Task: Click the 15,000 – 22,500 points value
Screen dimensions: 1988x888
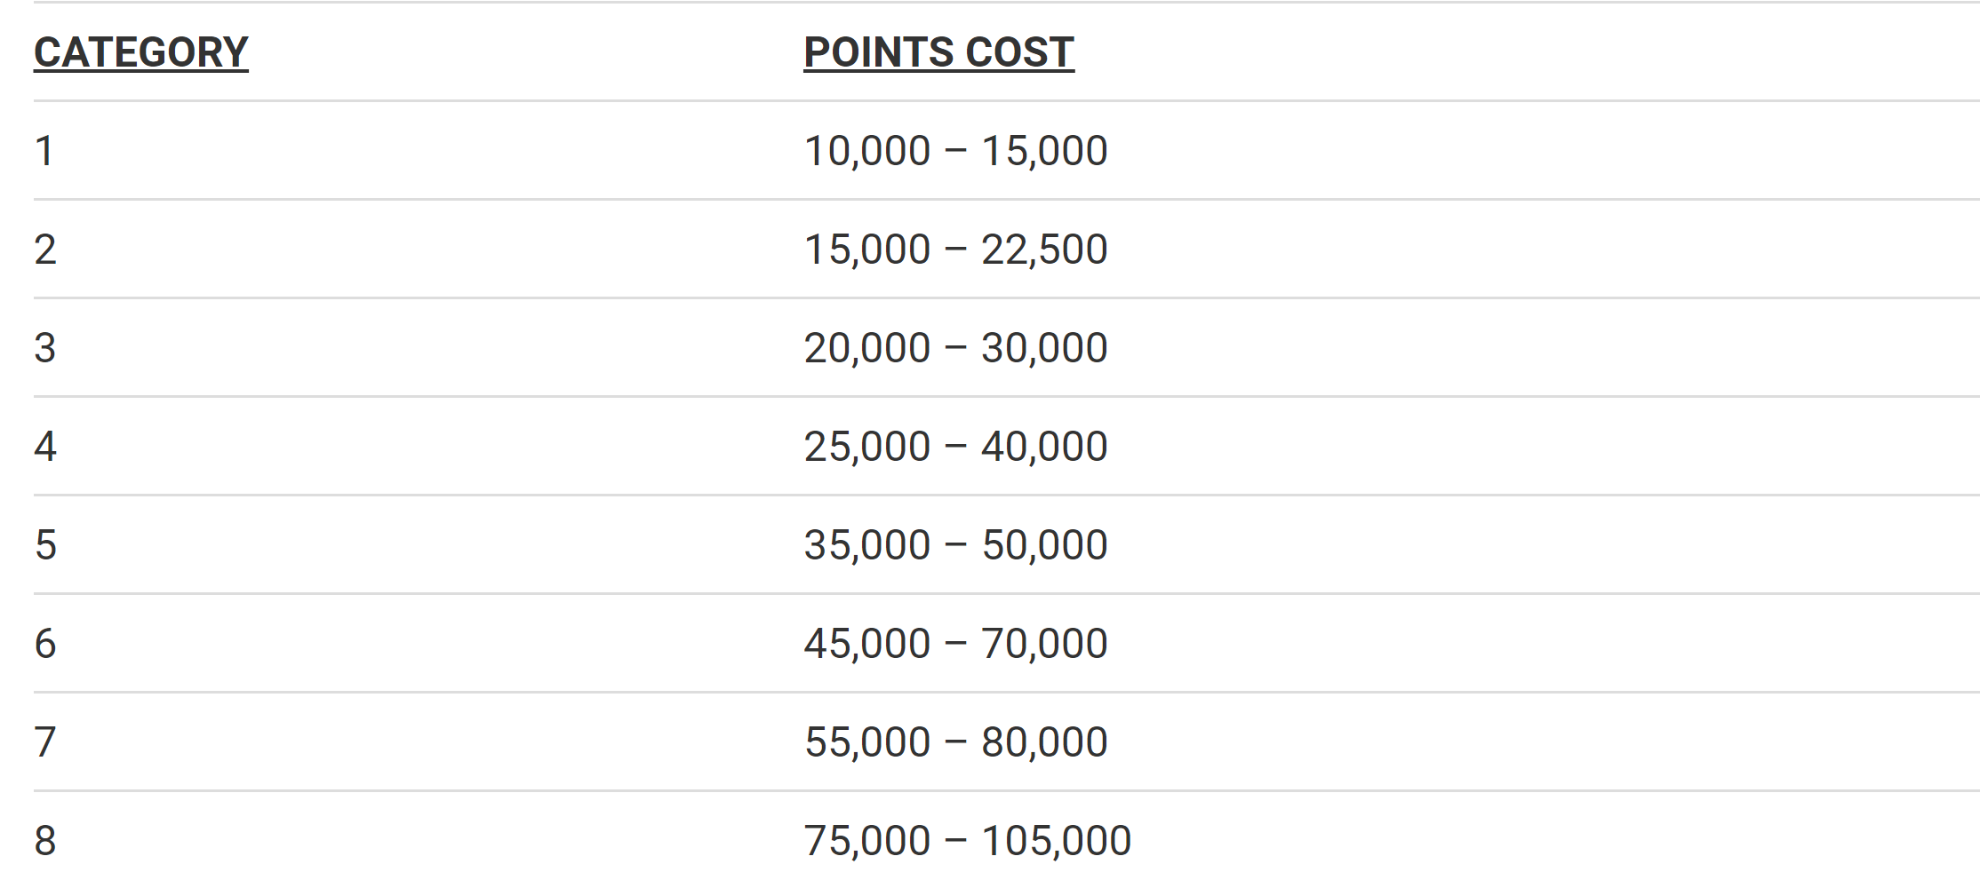Action: coord(956,250)
